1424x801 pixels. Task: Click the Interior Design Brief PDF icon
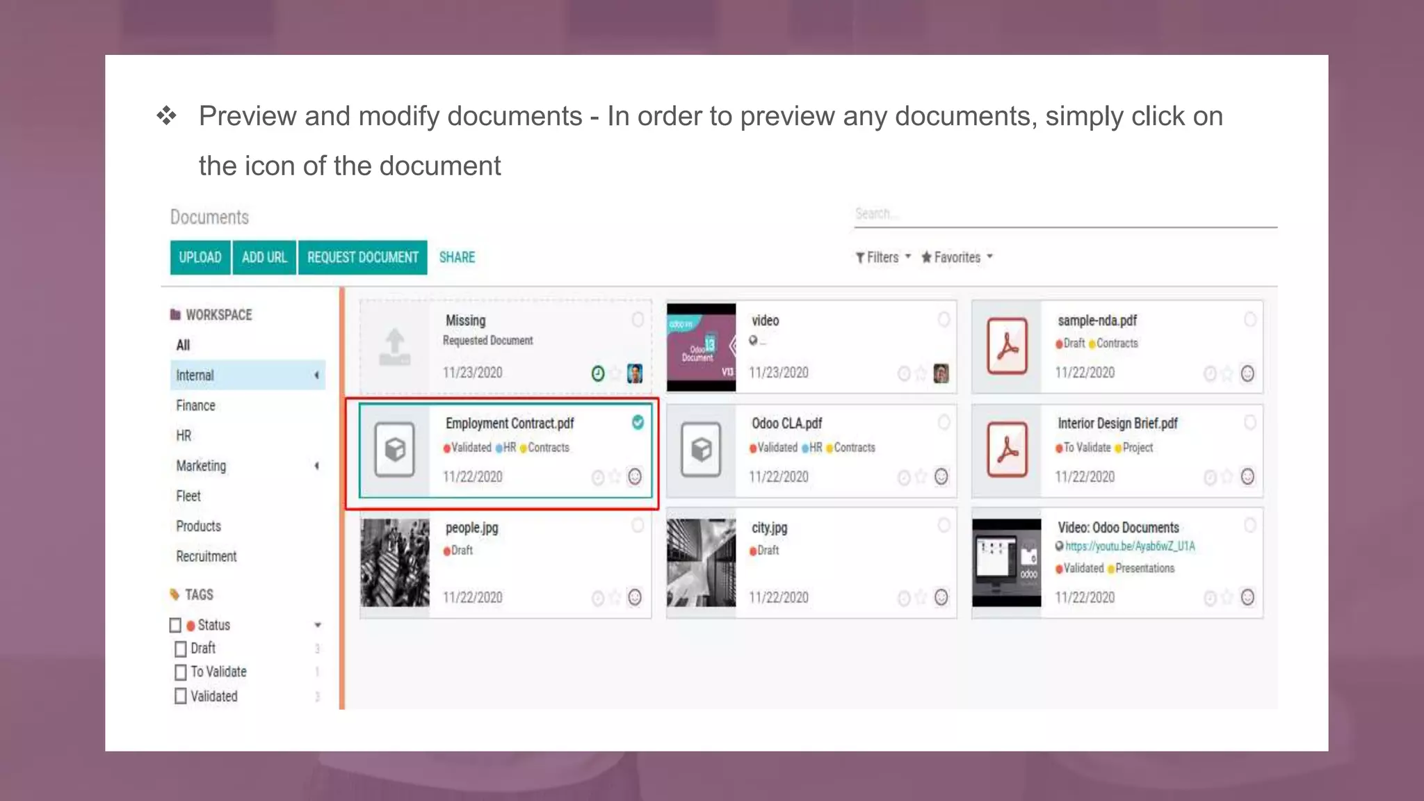(1007, 450)
